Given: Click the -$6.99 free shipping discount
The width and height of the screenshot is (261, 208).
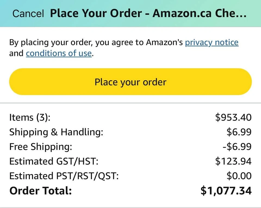Looking at the screenshot, I should tap(237, 147).
